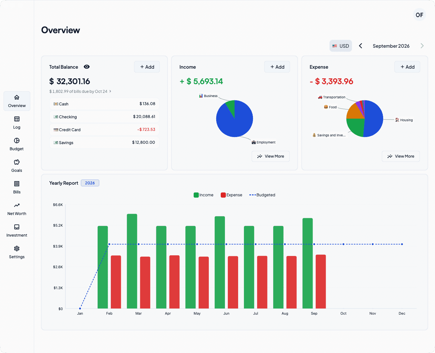The width and height of the screenshot is (435, 353).
Task: Click the Food label on expense pie
Action: pyautogui.click(x=330, y=107)
